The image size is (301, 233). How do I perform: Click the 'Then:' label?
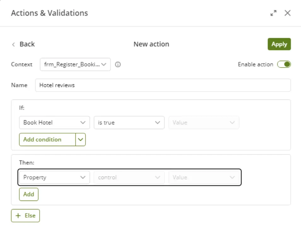coord(27,162)
